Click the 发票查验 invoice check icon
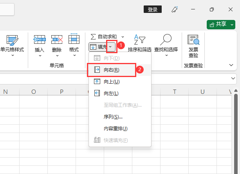This screenshot has width=240, height=174. pyautogui.click(x=193, y=40)
